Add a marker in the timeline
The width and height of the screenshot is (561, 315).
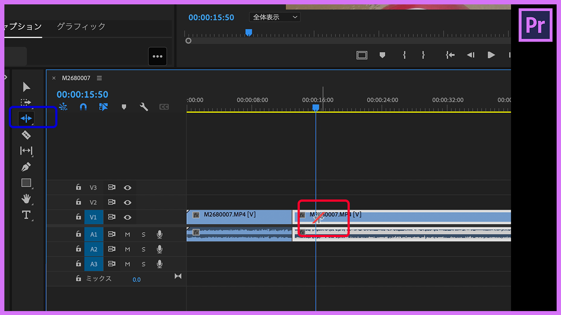[x=124, y=107]
